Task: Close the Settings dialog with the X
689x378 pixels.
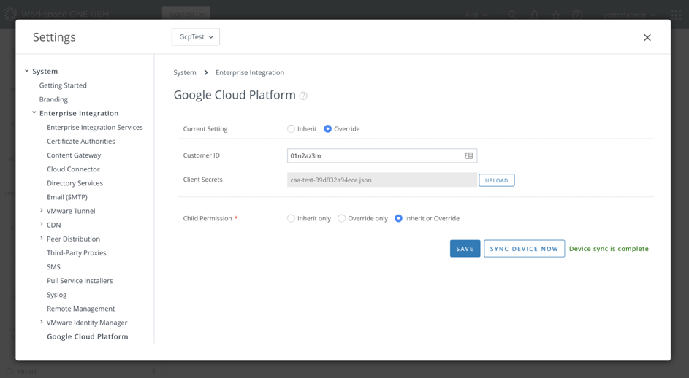Action: point(647,38)
